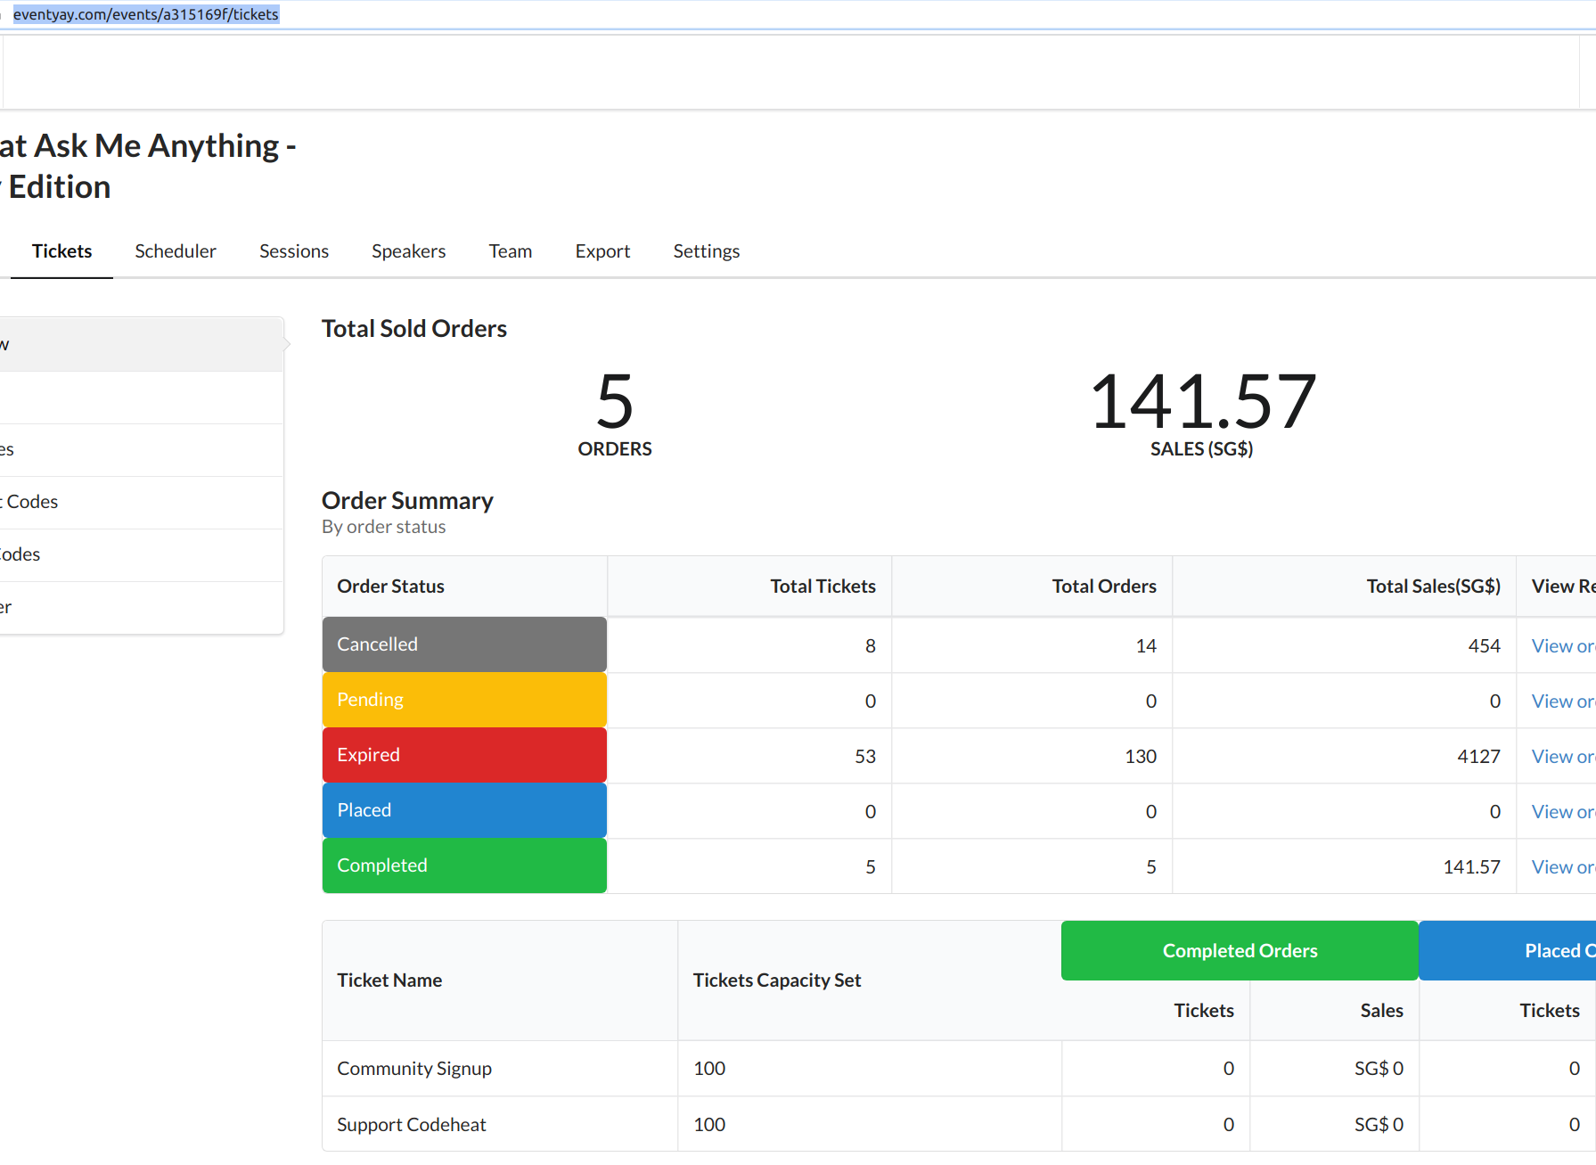View orders link for Placed status

[x=1563, y=812]
